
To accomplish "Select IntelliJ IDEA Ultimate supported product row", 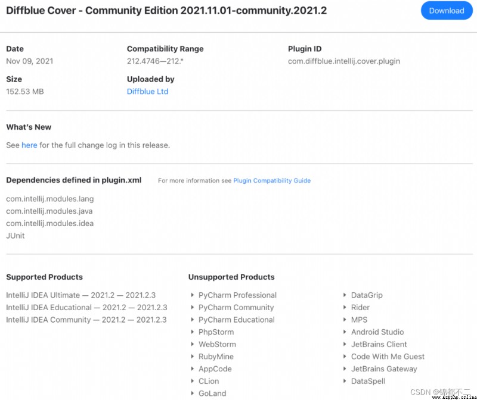I will pos(80,295).
